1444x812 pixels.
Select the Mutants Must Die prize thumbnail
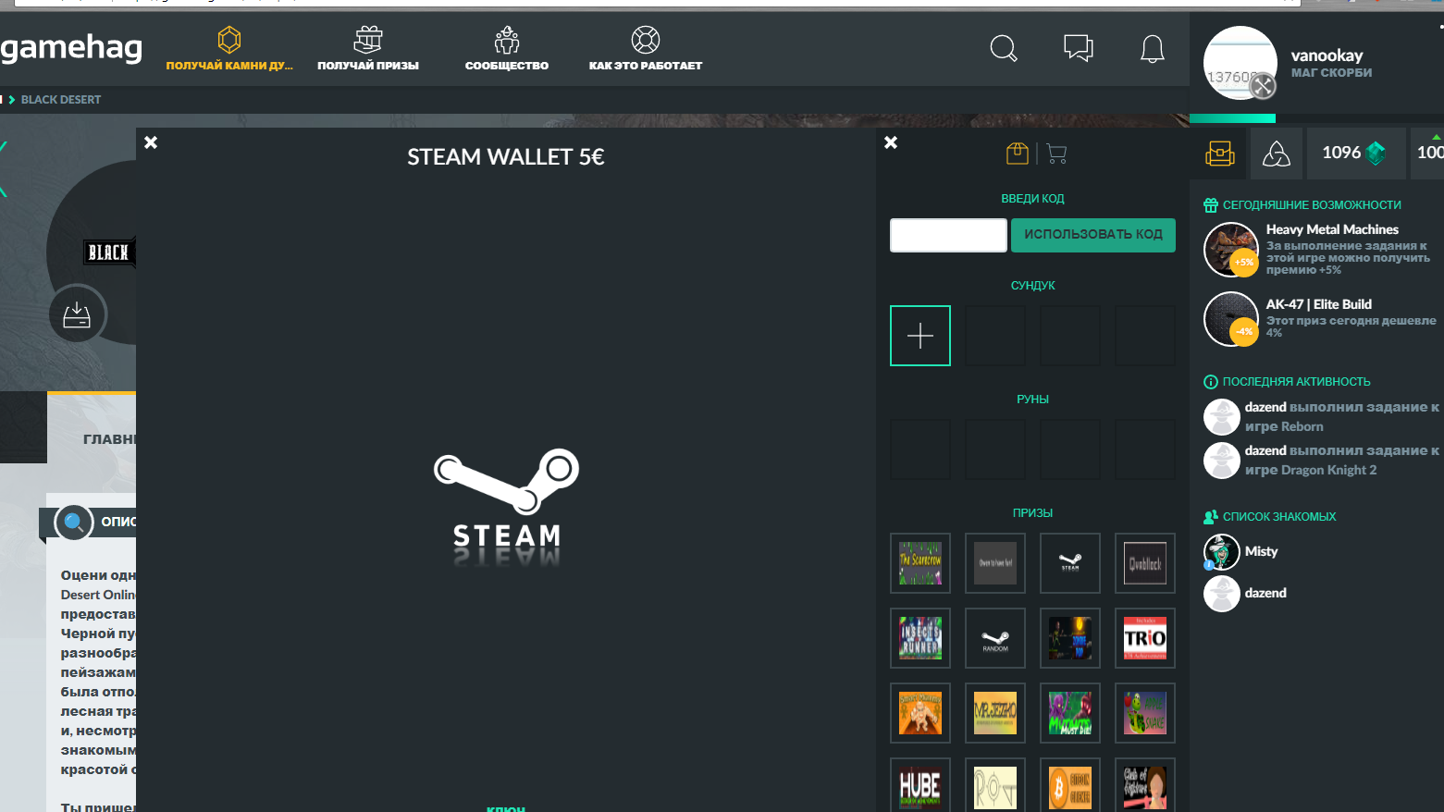(x=1070, y=713)
